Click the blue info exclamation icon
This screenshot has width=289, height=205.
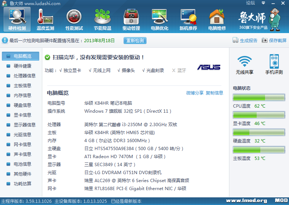[x=5, y=40]
